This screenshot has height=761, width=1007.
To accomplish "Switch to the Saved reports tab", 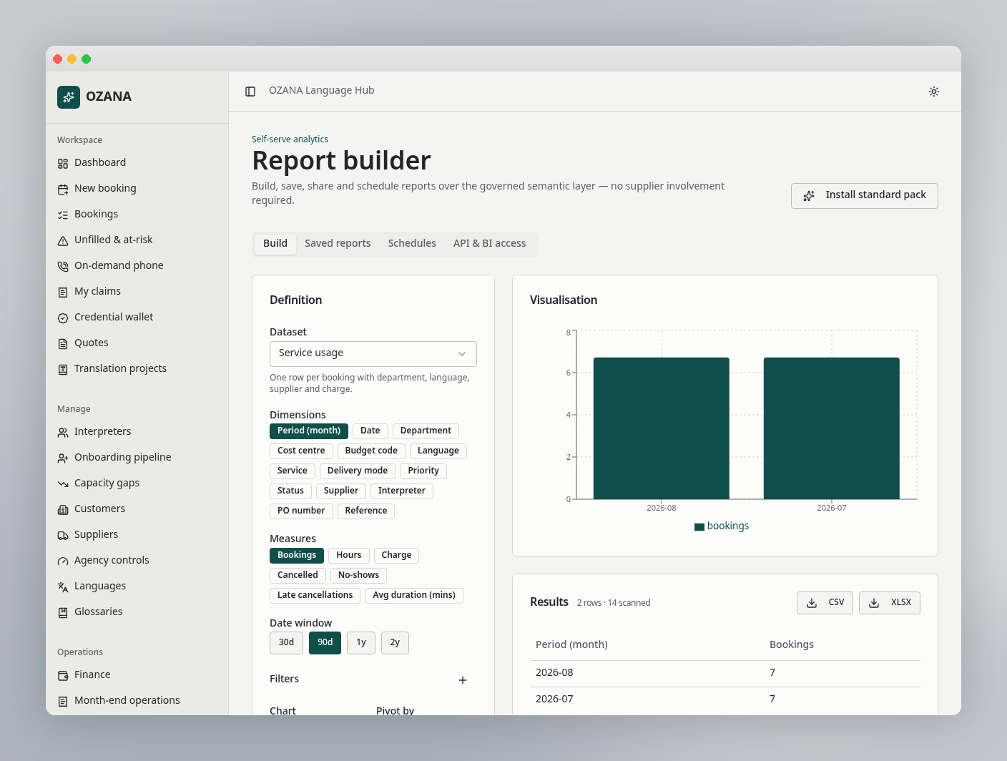I will [338, 243].
